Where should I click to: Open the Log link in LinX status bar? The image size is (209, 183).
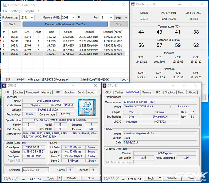point(125,79)
